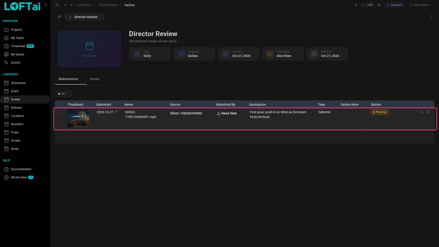The image size is (439, 247).
Task: Approve the submission with the checkmark icon
Action: [416, 112]
